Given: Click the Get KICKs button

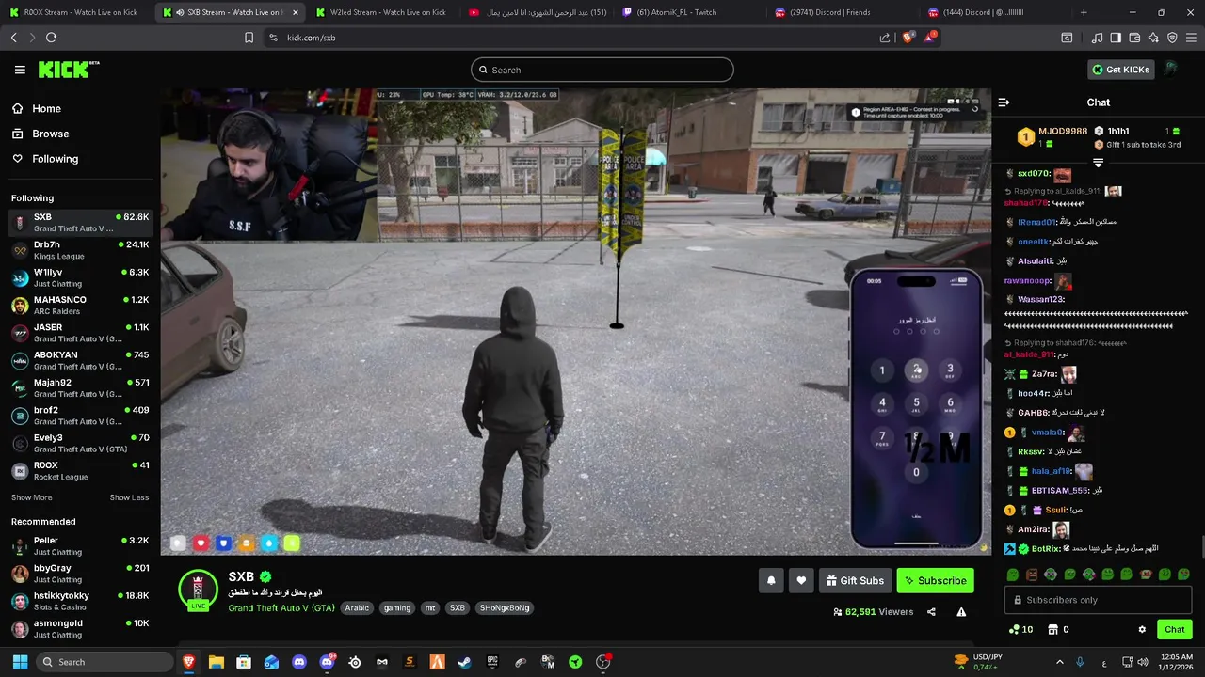Looking at the screenshot, I should pos(1121,70).
